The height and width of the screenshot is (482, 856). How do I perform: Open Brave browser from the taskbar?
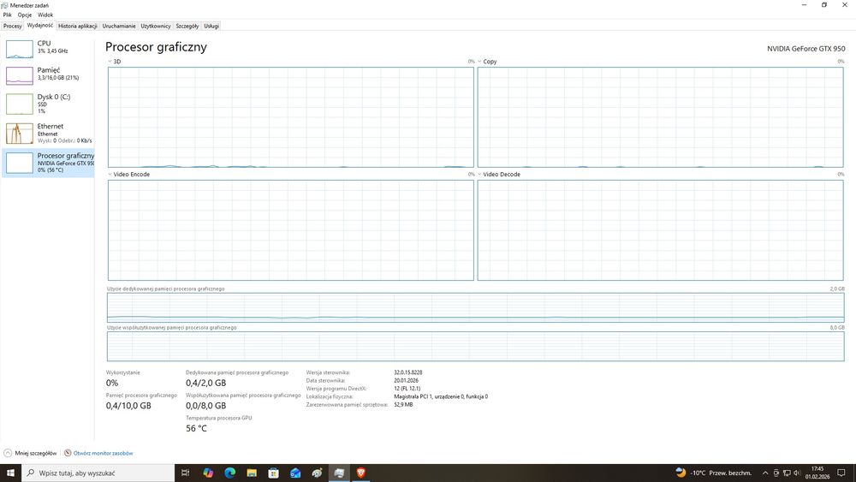(361, 473)
